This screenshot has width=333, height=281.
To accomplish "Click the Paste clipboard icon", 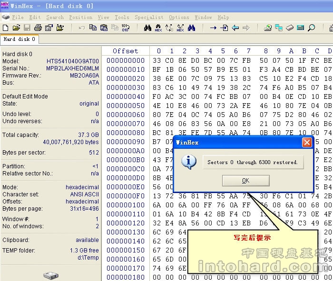I will 104,28.
